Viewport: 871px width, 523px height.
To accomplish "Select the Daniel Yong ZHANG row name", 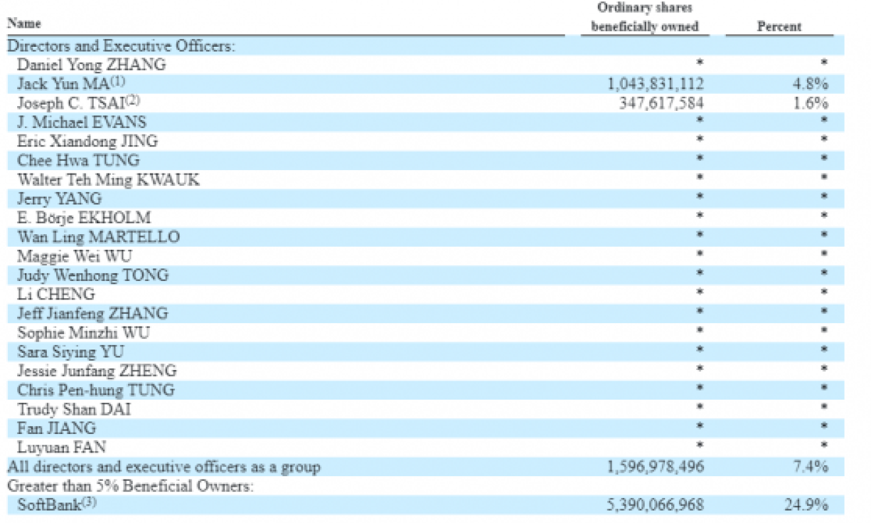I will (92, 65).
